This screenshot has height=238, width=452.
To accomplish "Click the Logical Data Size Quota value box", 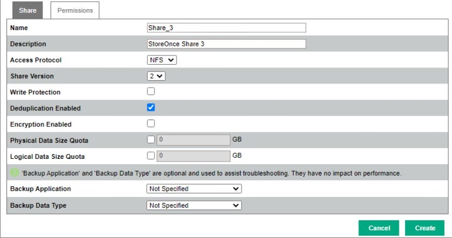I will coord(193,156).
